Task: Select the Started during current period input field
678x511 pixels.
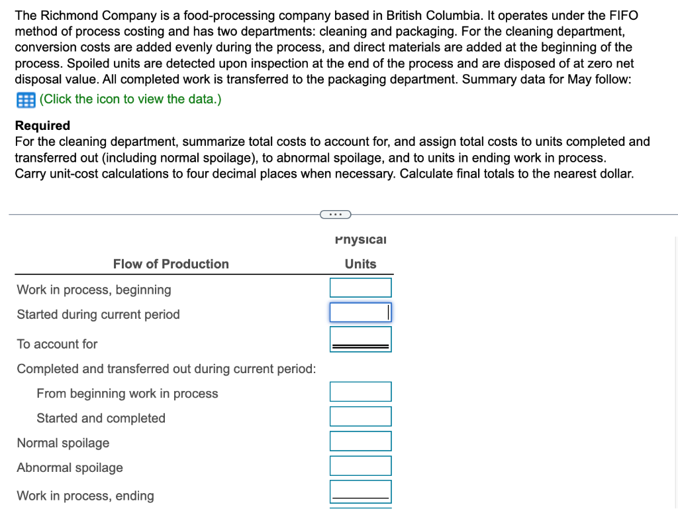Action: (360, 312)
